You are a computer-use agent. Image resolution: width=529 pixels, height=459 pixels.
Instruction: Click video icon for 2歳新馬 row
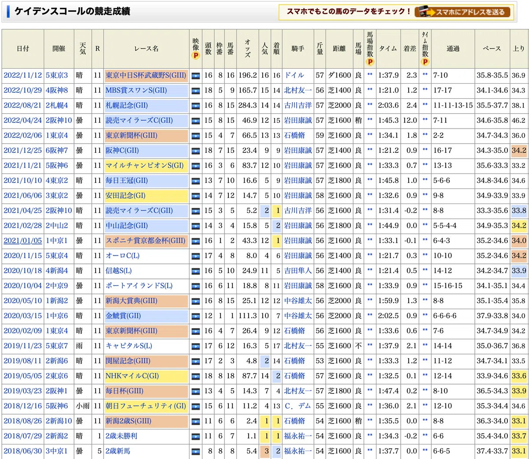pyautogui.click(x=196, y=452)
